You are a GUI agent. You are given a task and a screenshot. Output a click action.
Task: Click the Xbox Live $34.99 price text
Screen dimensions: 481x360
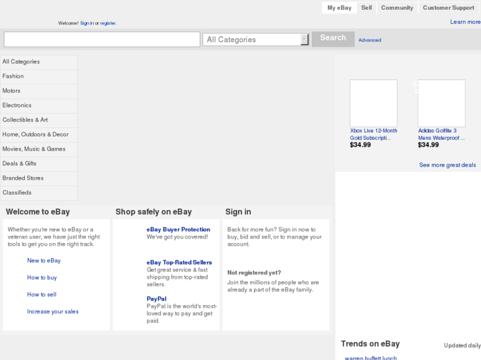[x=361, y=145]
